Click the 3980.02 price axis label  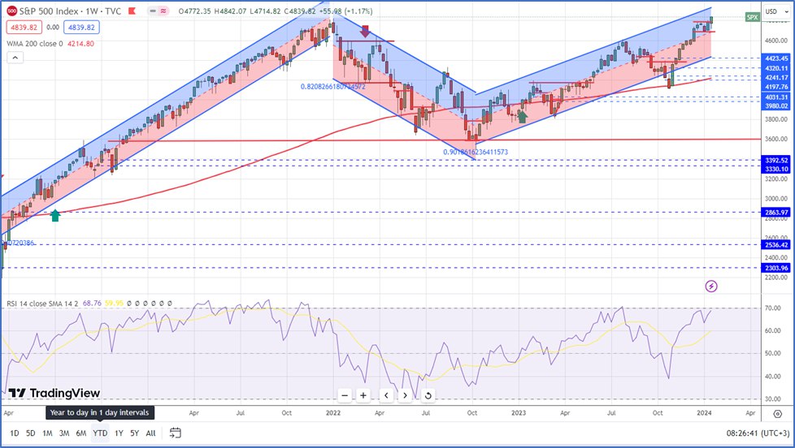(x=776, y=106)
